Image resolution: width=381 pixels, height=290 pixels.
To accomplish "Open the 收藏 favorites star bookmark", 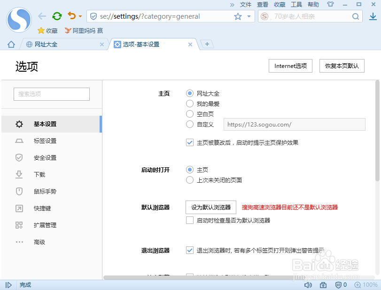I will 47,31.
